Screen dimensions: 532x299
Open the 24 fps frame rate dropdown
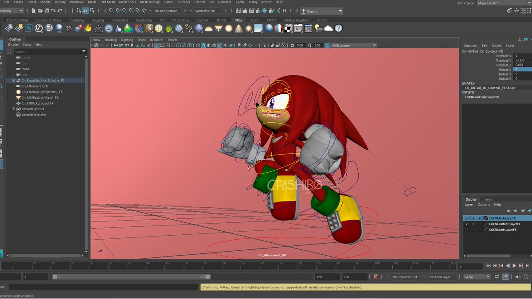(x=477, y=277)
